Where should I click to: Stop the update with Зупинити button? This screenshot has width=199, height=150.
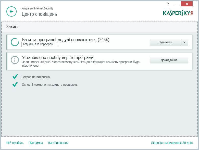click(x=166, y=42)
